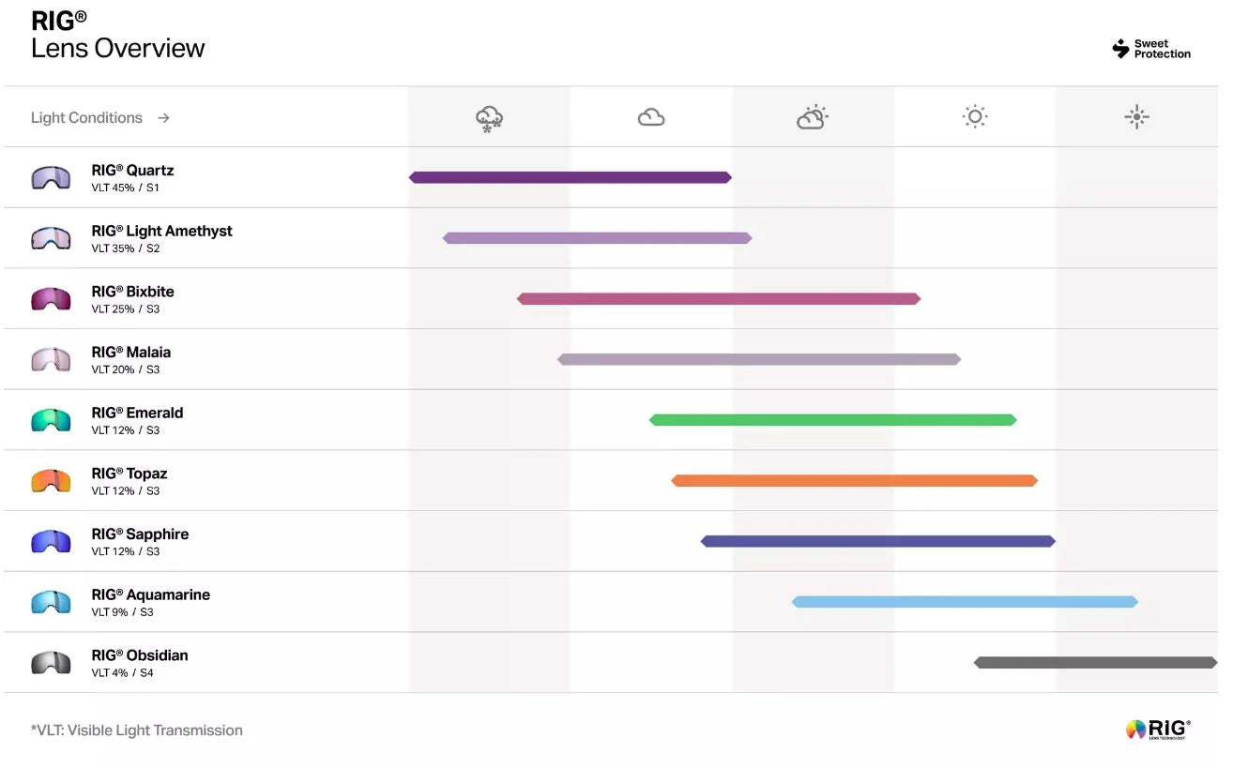Click the gray Malaia range bar
Screen dimensions: 1233x767
tap(758, 359)
